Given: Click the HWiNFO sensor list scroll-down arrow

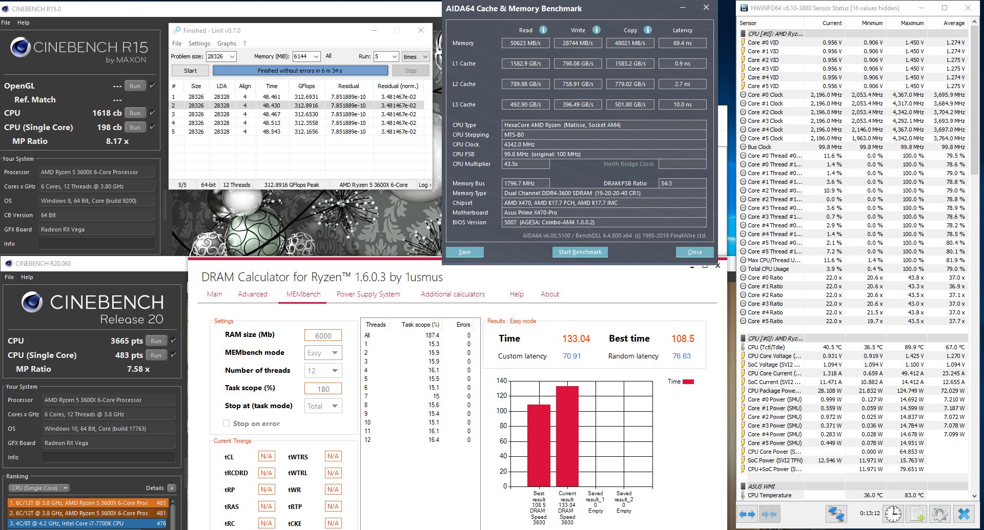Looking at the screenshot, I should coord(974,496).
